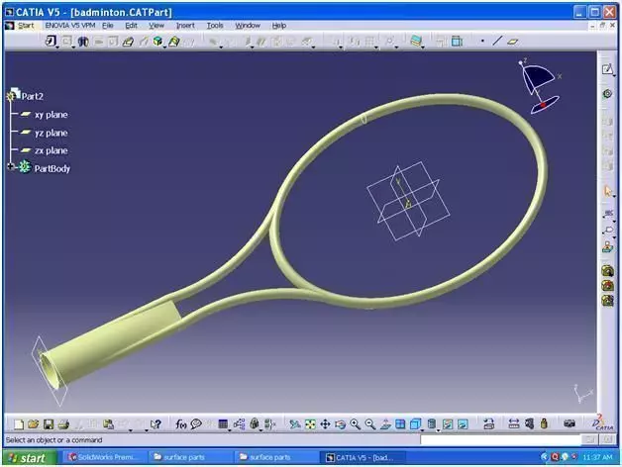Click the Paste icon in the bottom toolbar
Screen dimensions: 622x467
point(109,424)
